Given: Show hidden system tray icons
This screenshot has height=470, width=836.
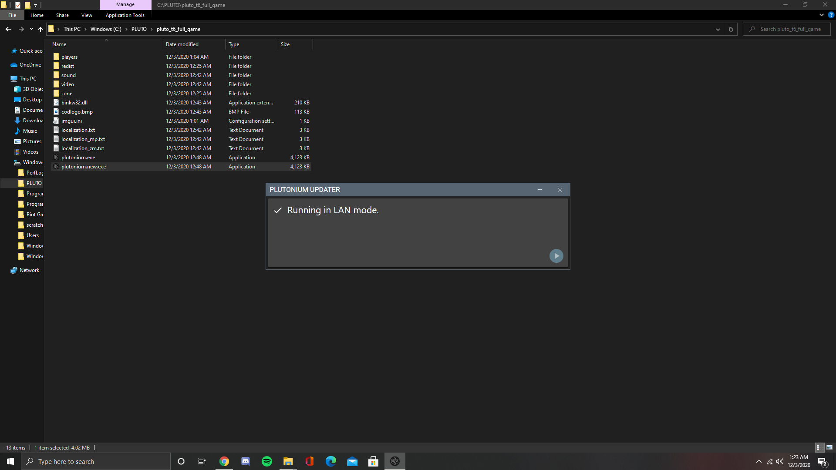Looking at the screenshot, I should point(759,461).
